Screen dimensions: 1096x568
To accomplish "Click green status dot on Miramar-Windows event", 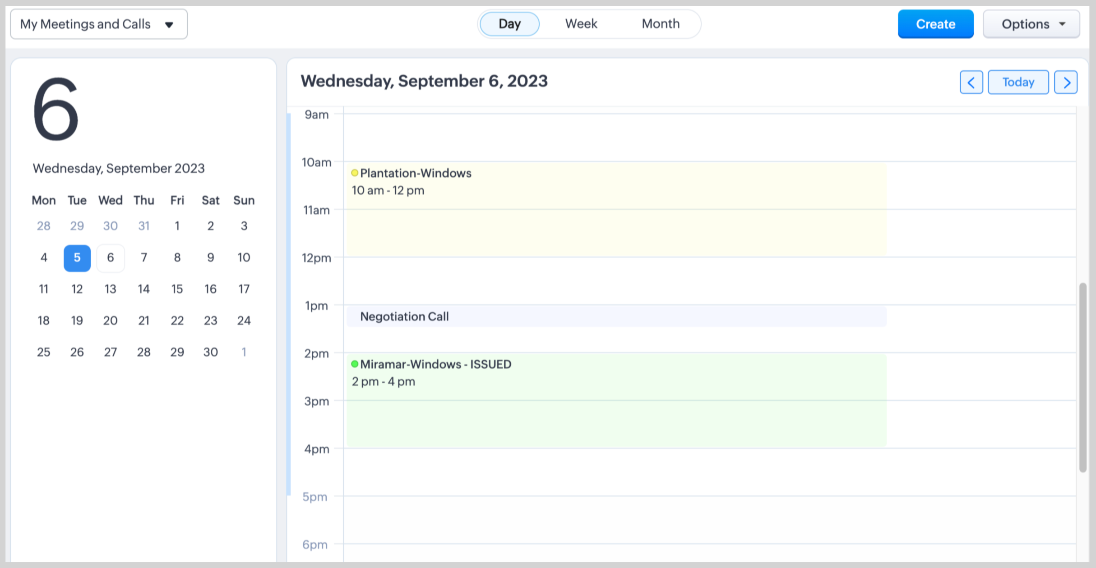I will pyautogui.click(x=355, y=364).
